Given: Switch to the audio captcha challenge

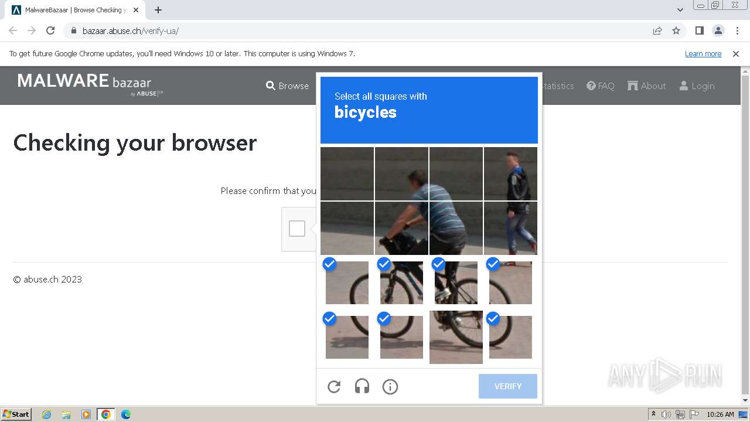Looking at the screenshot, I should point(362,387).
